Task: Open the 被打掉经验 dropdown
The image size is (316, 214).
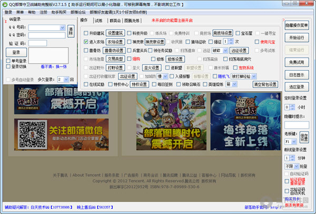Action: 254,76
